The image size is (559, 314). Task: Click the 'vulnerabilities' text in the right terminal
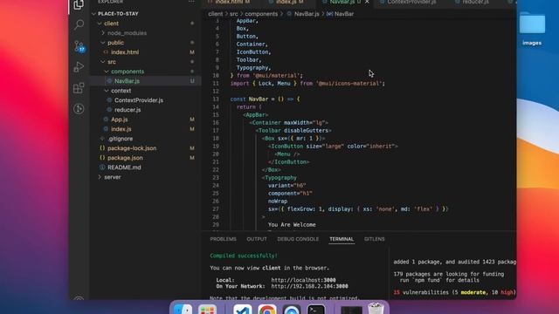tap(426, 292)
